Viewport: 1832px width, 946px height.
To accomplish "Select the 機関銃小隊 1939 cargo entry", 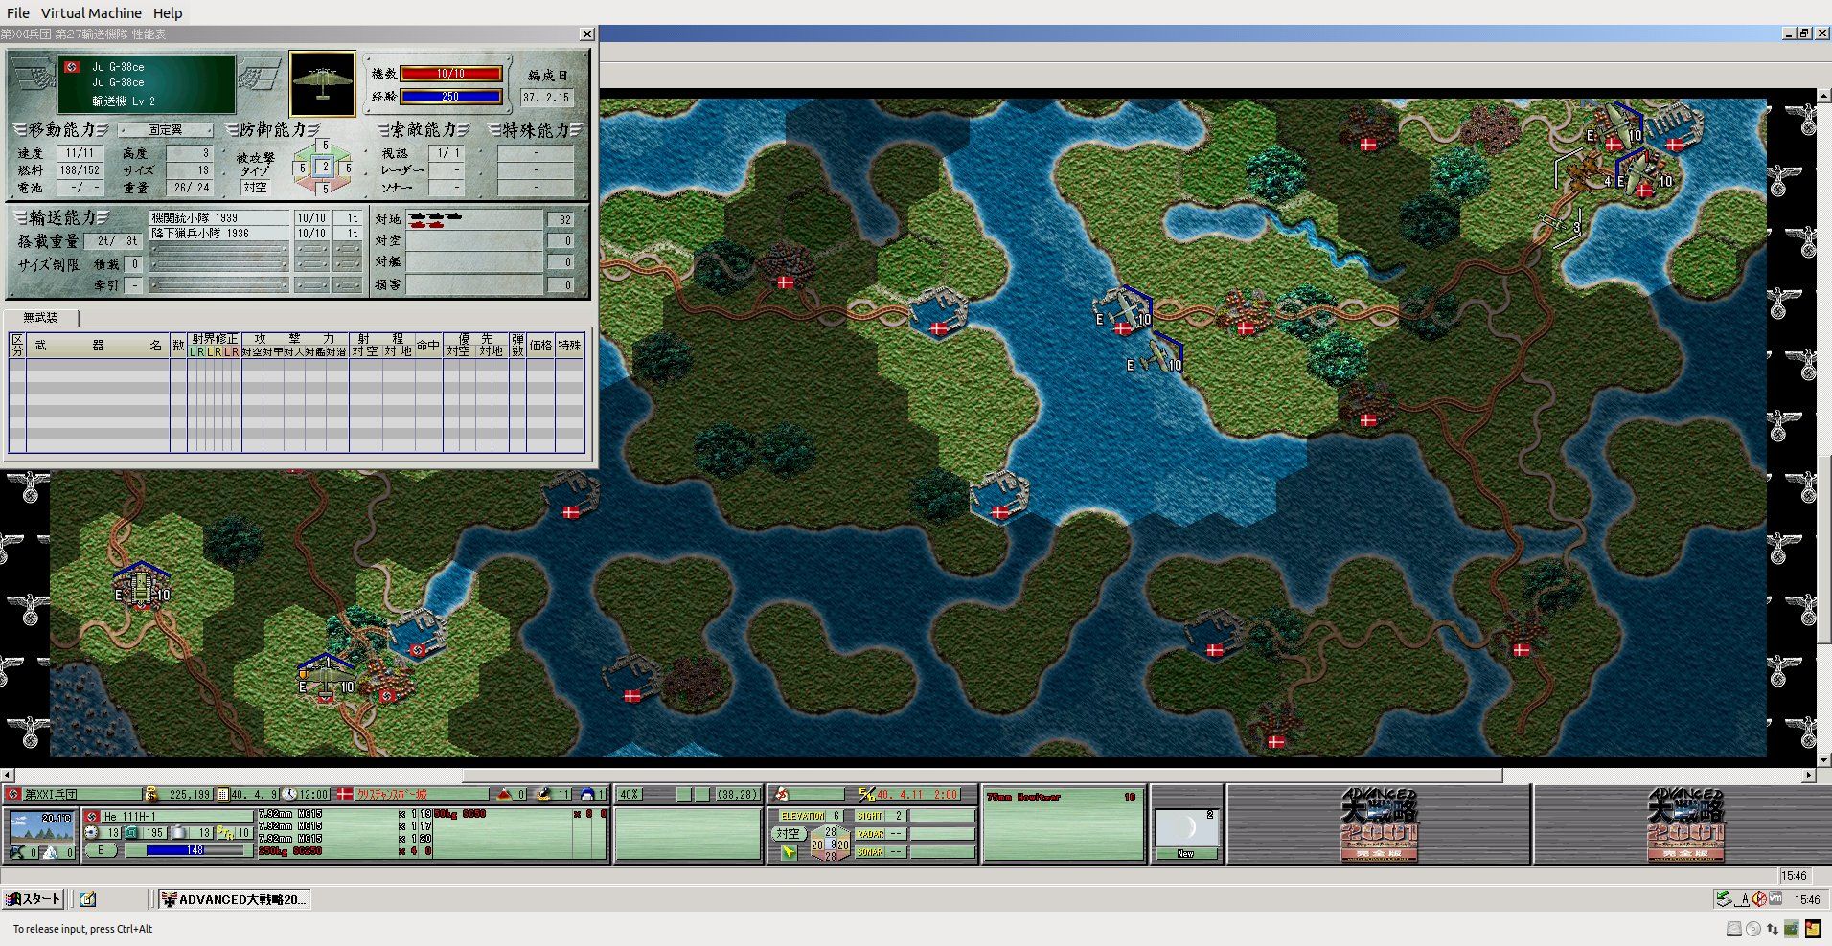I will coord(218,218).
